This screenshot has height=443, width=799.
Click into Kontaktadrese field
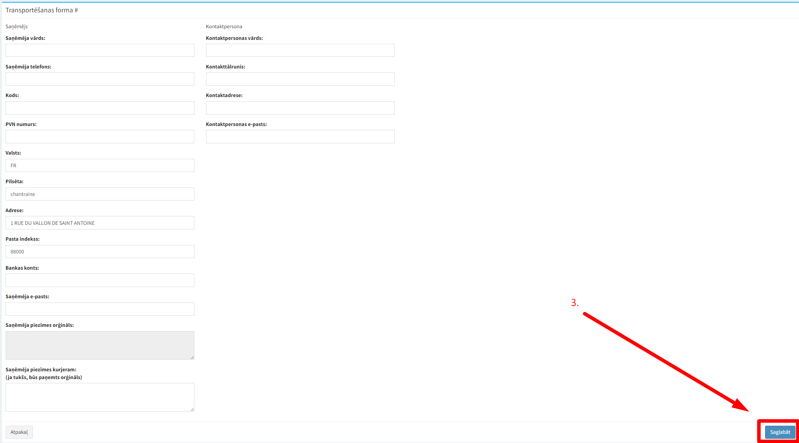[300, 108]
